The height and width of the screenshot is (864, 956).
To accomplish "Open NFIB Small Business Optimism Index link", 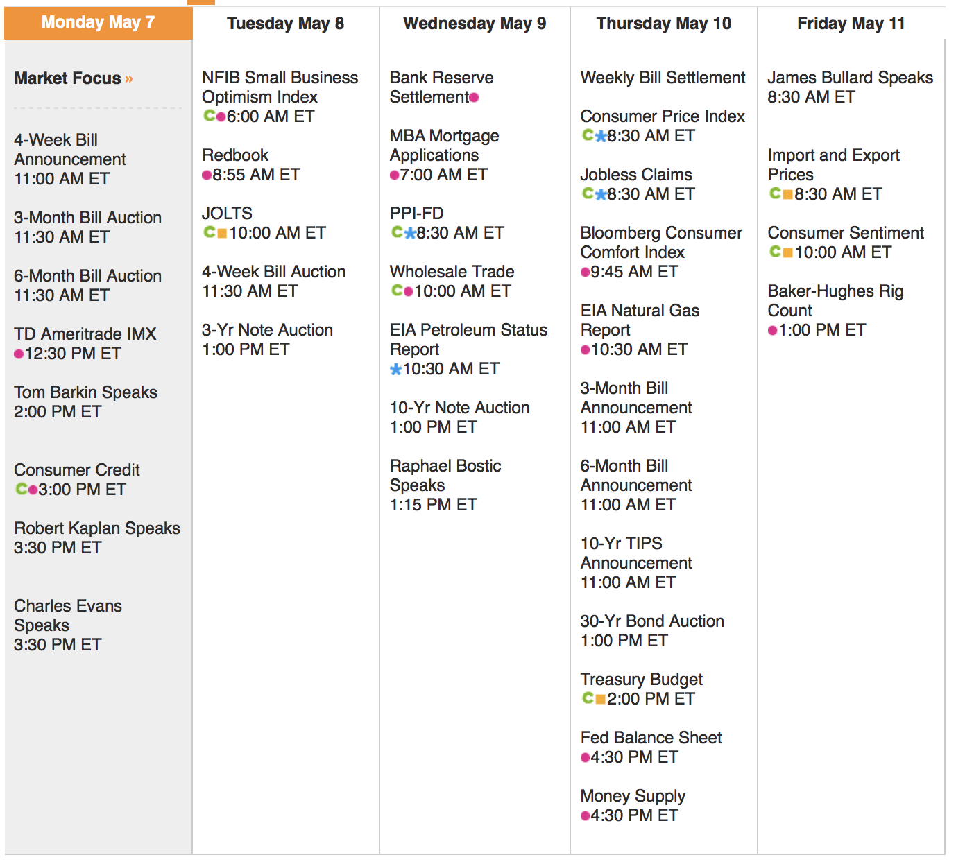I will (x=280, y=87).
